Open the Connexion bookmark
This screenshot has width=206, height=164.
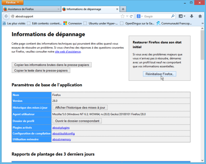click(x=73, y=23)
